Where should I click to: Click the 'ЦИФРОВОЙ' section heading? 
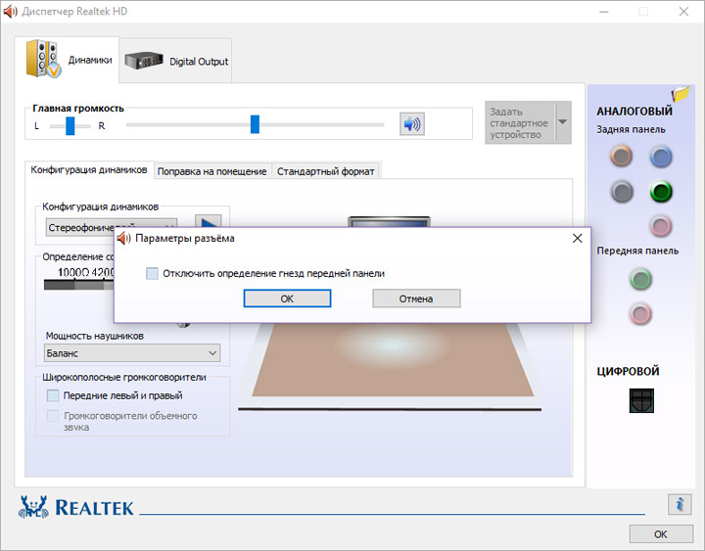628,371
